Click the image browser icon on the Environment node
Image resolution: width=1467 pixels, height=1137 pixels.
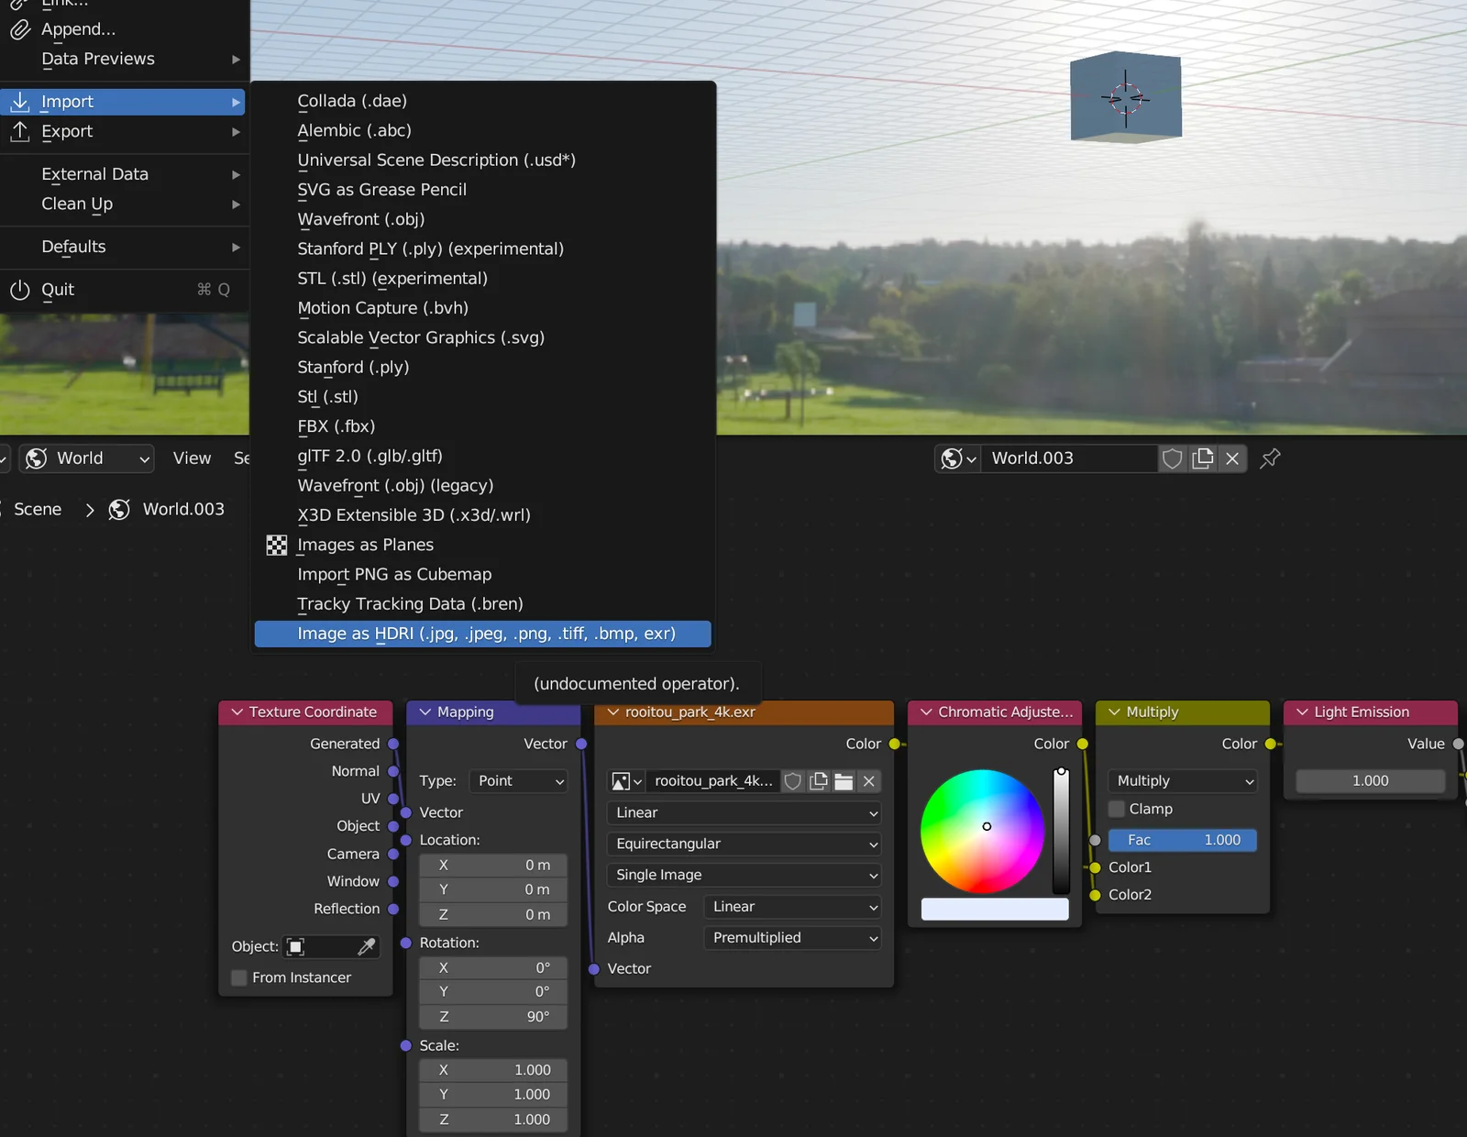622,782
